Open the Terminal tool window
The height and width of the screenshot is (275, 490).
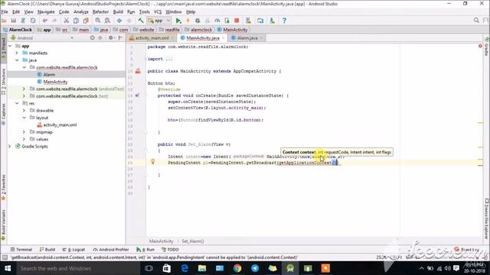(21, 250)
